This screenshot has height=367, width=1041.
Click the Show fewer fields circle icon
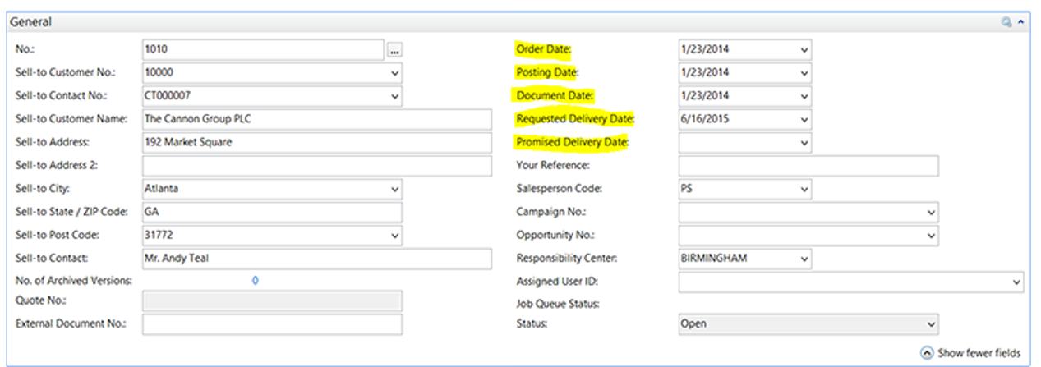coord(927,353)
